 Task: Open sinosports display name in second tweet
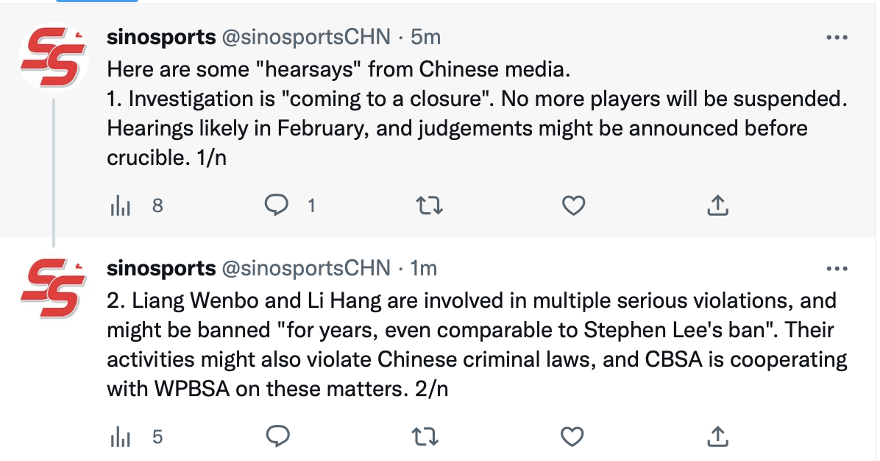pyautogui.click(x=161, y=268)
